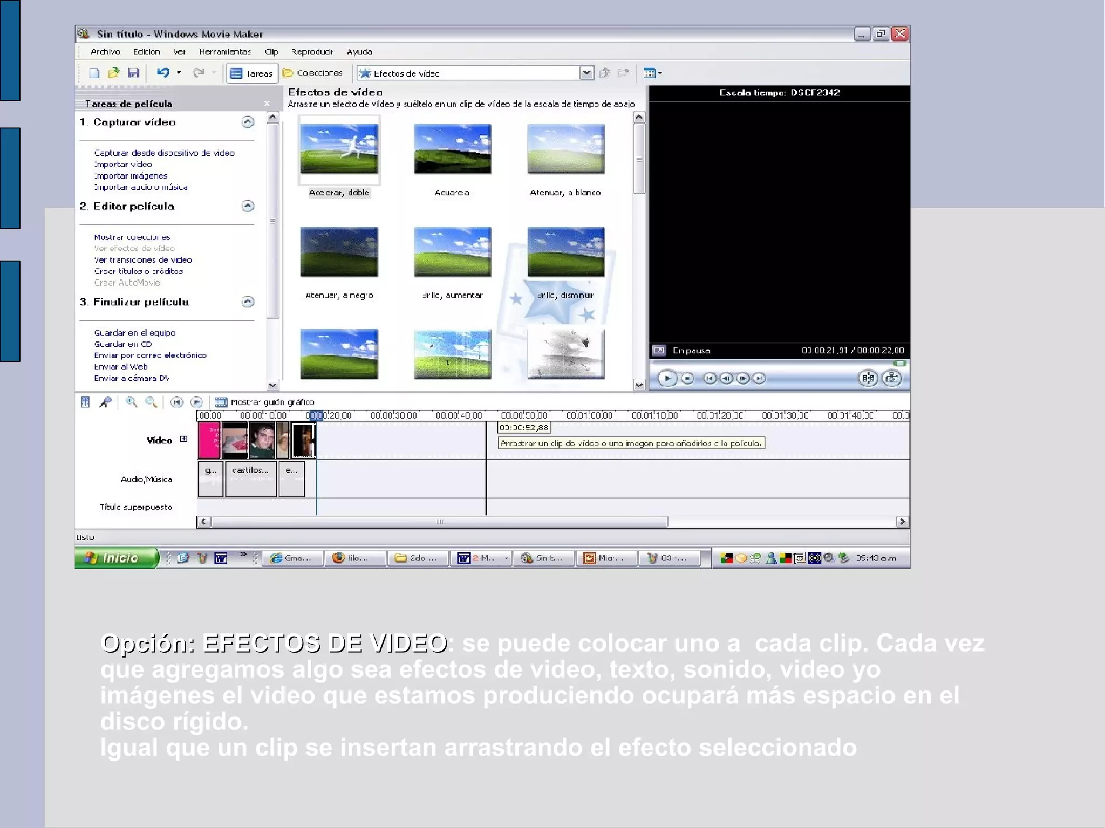The height and width of the screenshot is (828, 1105).
Task: Click the effects list scrollbar down arrow
Action: 639,385
